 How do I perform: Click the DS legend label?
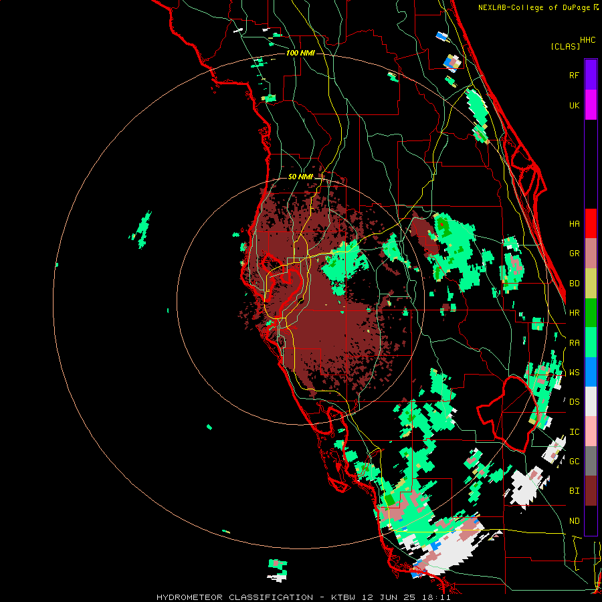click(x=574, y=402)
